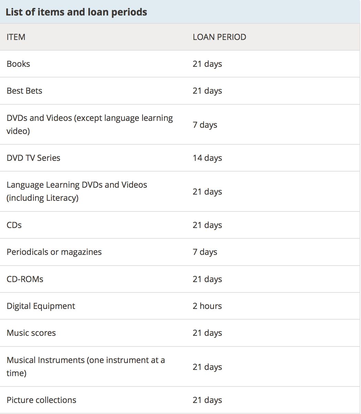This screenshot has height=414, width=361.
Task: Click the 2 hours loan period cell
Action: [x=207, y=306]
